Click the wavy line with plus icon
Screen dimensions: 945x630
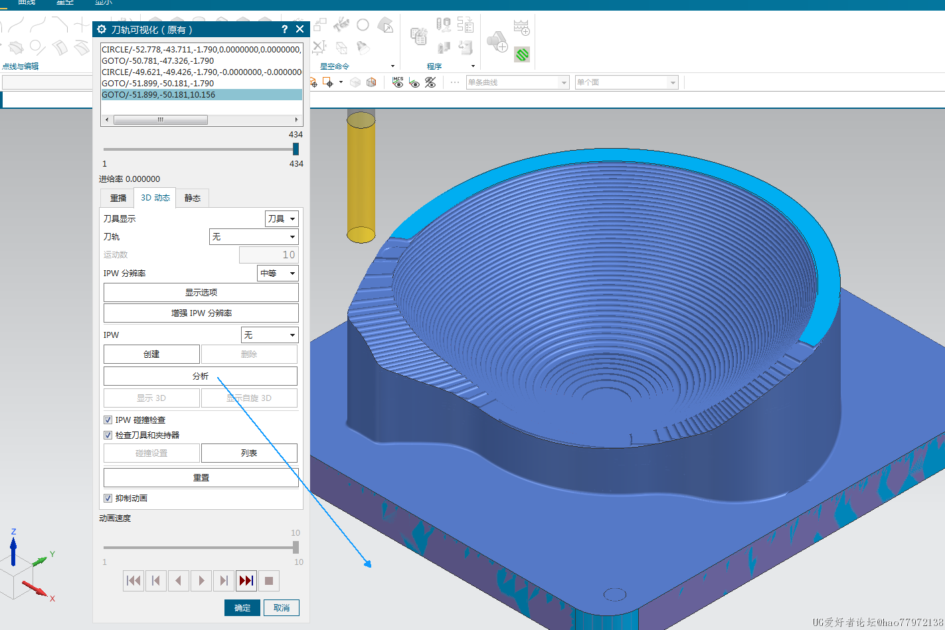tap(521, 27)
